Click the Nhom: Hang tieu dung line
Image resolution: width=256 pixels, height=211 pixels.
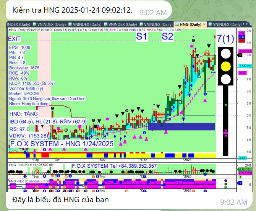[29, 104]
